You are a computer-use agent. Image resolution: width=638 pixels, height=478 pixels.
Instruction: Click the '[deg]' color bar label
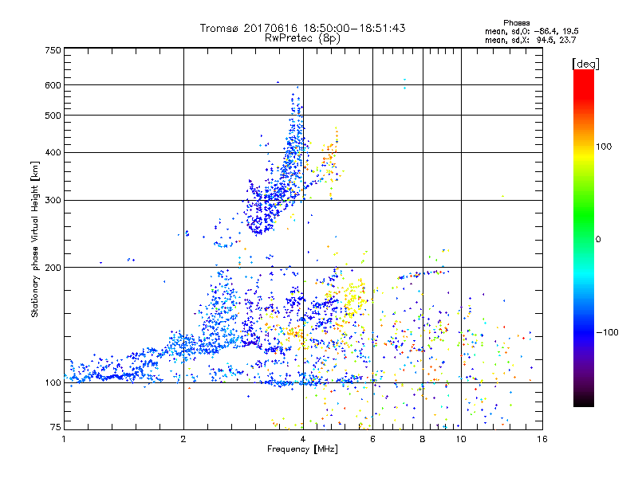coord(585,64)
